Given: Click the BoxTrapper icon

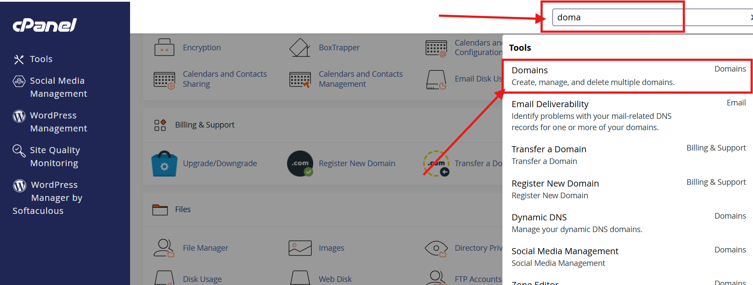Looking at the screenshot, I should pyautogui.click(x=300, y=47).
